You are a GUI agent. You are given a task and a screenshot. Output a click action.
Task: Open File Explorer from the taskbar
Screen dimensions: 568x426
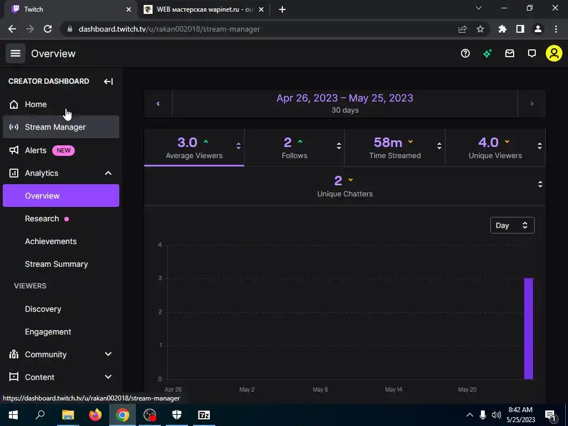(x=68, y=415)
